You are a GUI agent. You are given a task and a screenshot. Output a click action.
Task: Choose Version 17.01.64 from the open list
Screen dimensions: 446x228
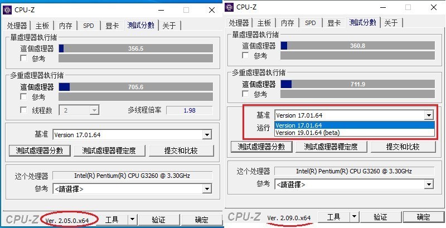pos(355,125)
